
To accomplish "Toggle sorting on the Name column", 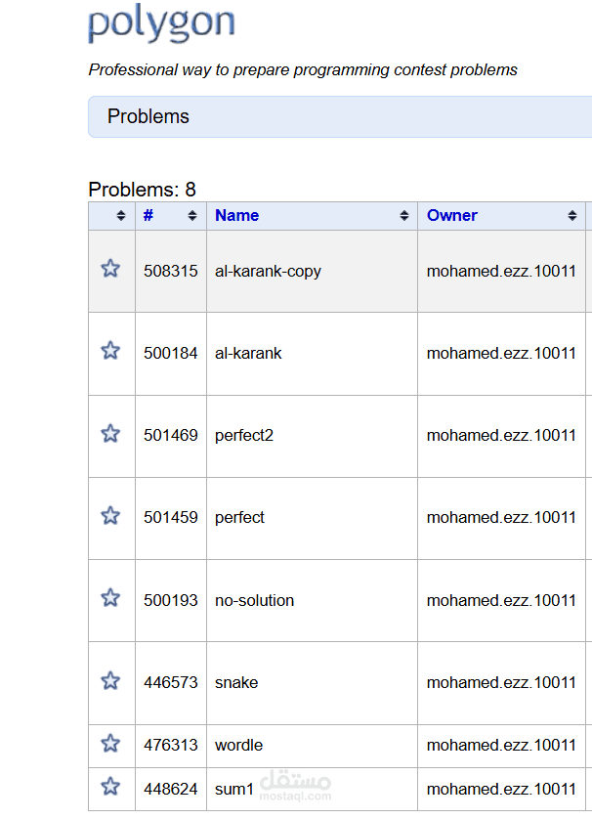I will coord(404,216).
